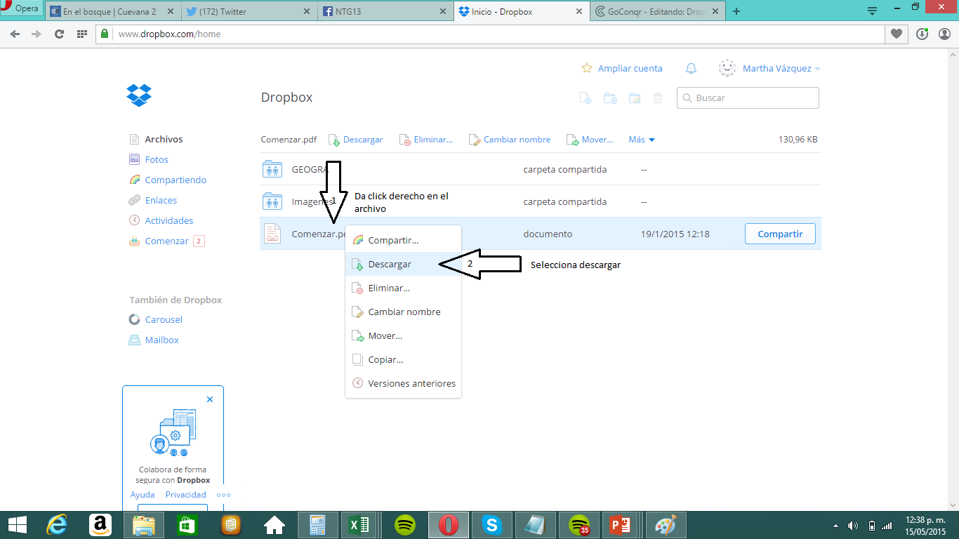Expand the Más dropdown in toolbar
This screenshot has width=959, height=539.
tap(642, 140)
